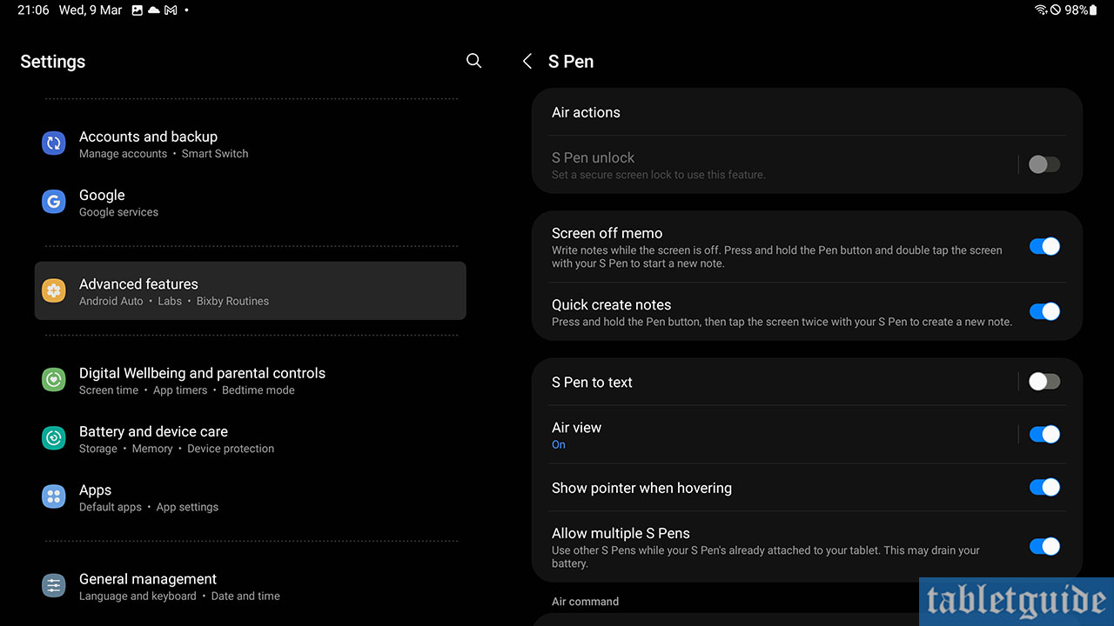Tap the S Pen page title
Viewport: 1114px width, 626px height.
571,61
